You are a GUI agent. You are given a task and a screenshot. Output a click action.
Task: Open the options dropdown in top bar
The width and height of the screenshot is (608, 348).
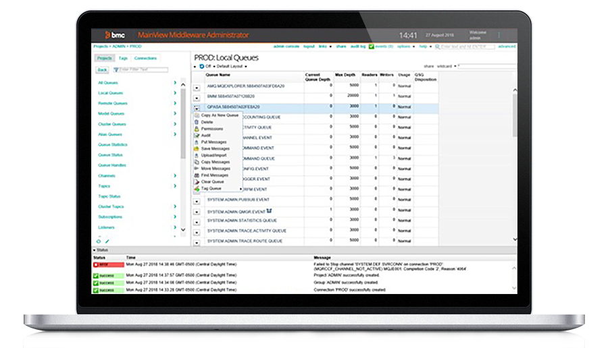tap(404, 47)
